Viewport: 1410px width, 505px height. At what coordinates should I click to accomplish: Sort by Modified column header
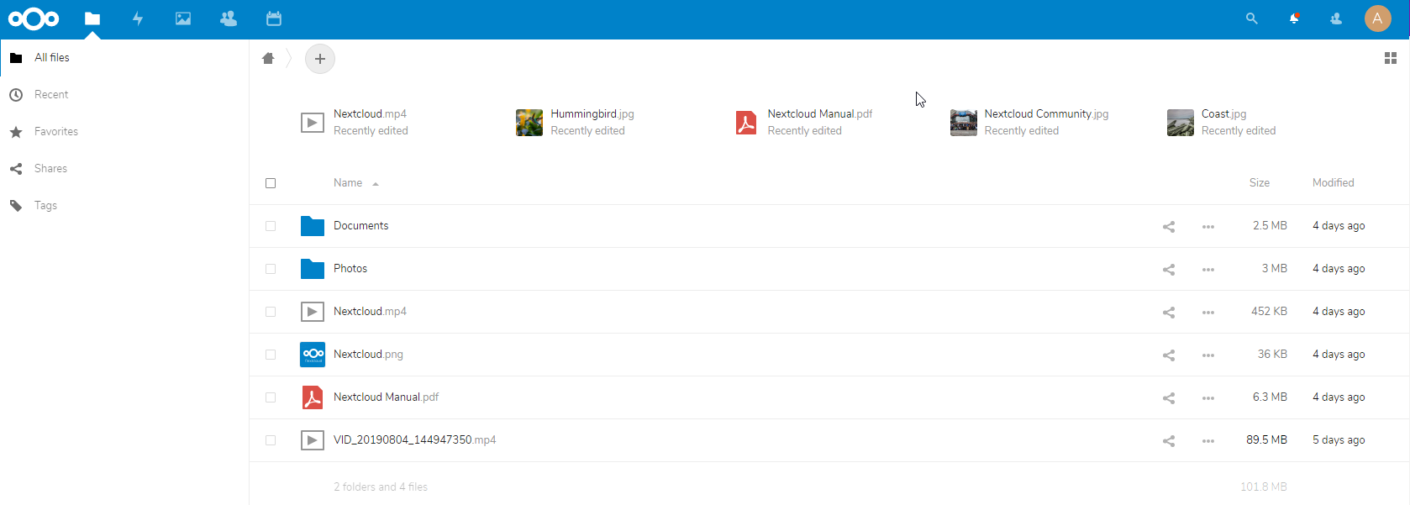tap(1334, 183)
